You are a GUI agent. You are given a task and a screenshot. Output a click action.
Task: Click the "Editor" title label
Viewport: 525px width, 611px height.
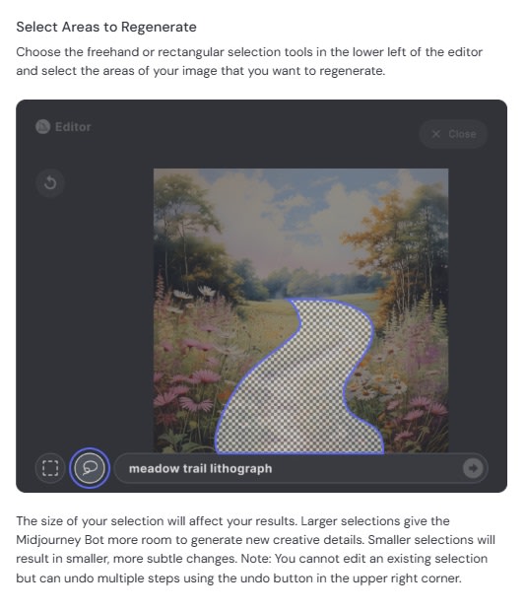point(73,127)
